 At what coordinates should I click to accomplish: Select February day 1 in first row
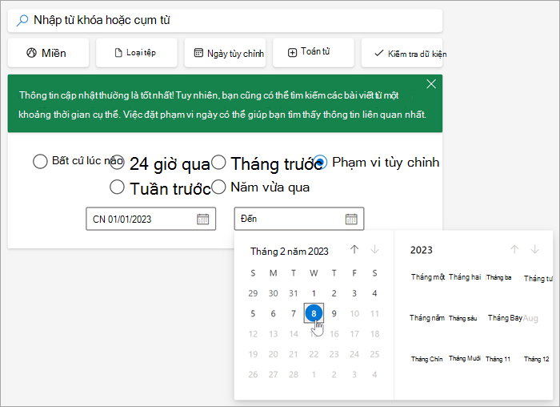pos(314,293)
